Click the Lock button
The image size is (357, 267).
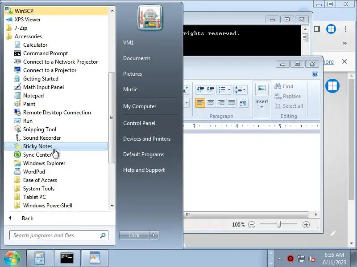134,235
